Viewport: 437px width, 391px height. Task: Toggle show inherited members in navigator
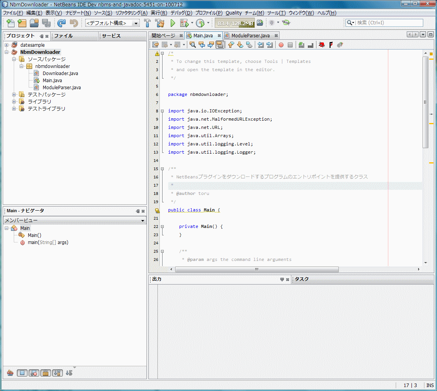[10, 373]
